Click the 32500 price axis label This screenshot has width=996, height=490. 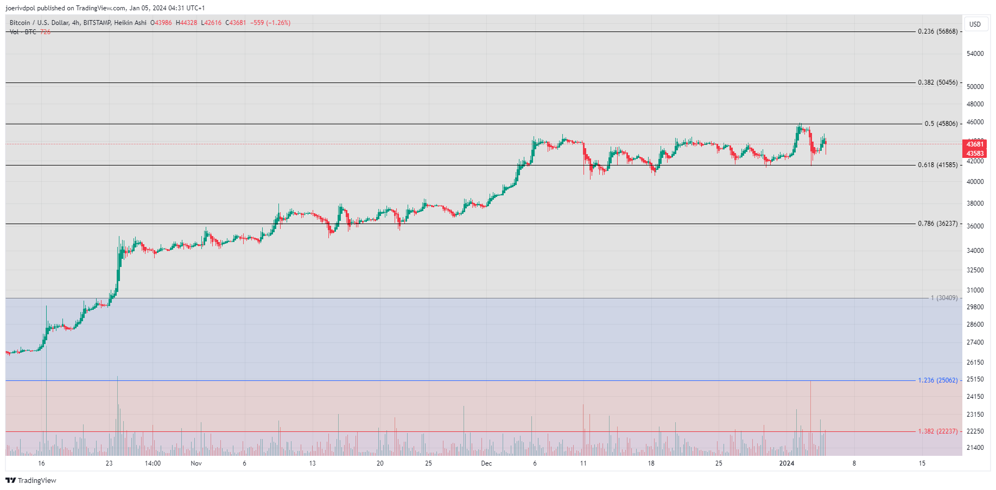[x=975, y=270]
